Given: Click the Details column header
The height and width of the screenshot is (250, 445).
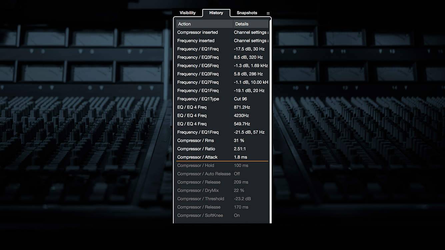Looking at the screenshot, I should (x=251, y=24).
